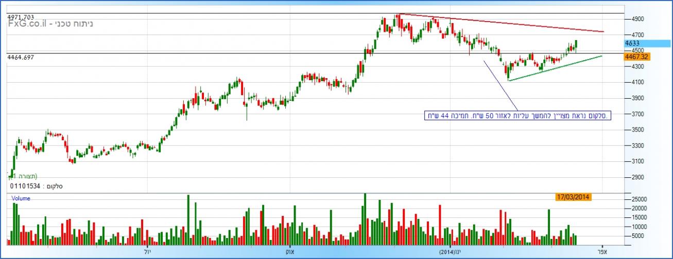This screenshot has width=673, height=259.
Task: Click the אפר month label on time axis
Action: click(602, 253)
